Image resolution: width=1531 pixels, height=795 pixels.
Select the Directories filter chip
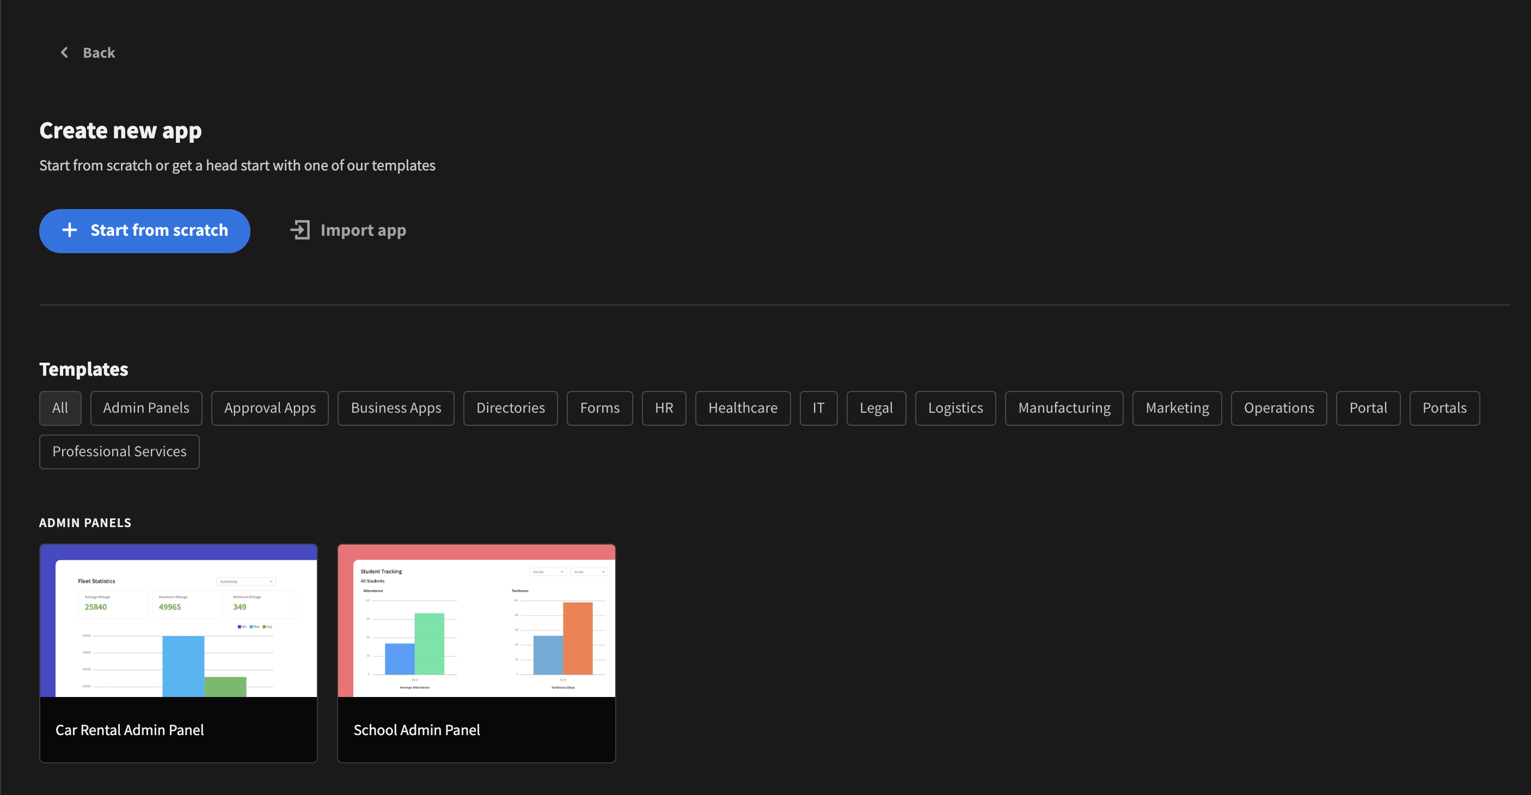coord(511,408)
